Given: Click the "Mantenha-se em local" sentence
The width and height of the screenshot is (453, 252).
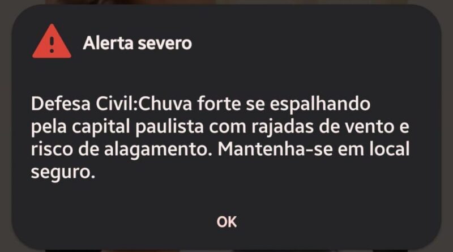Looking at the screenshot, I should pos(314,150).
